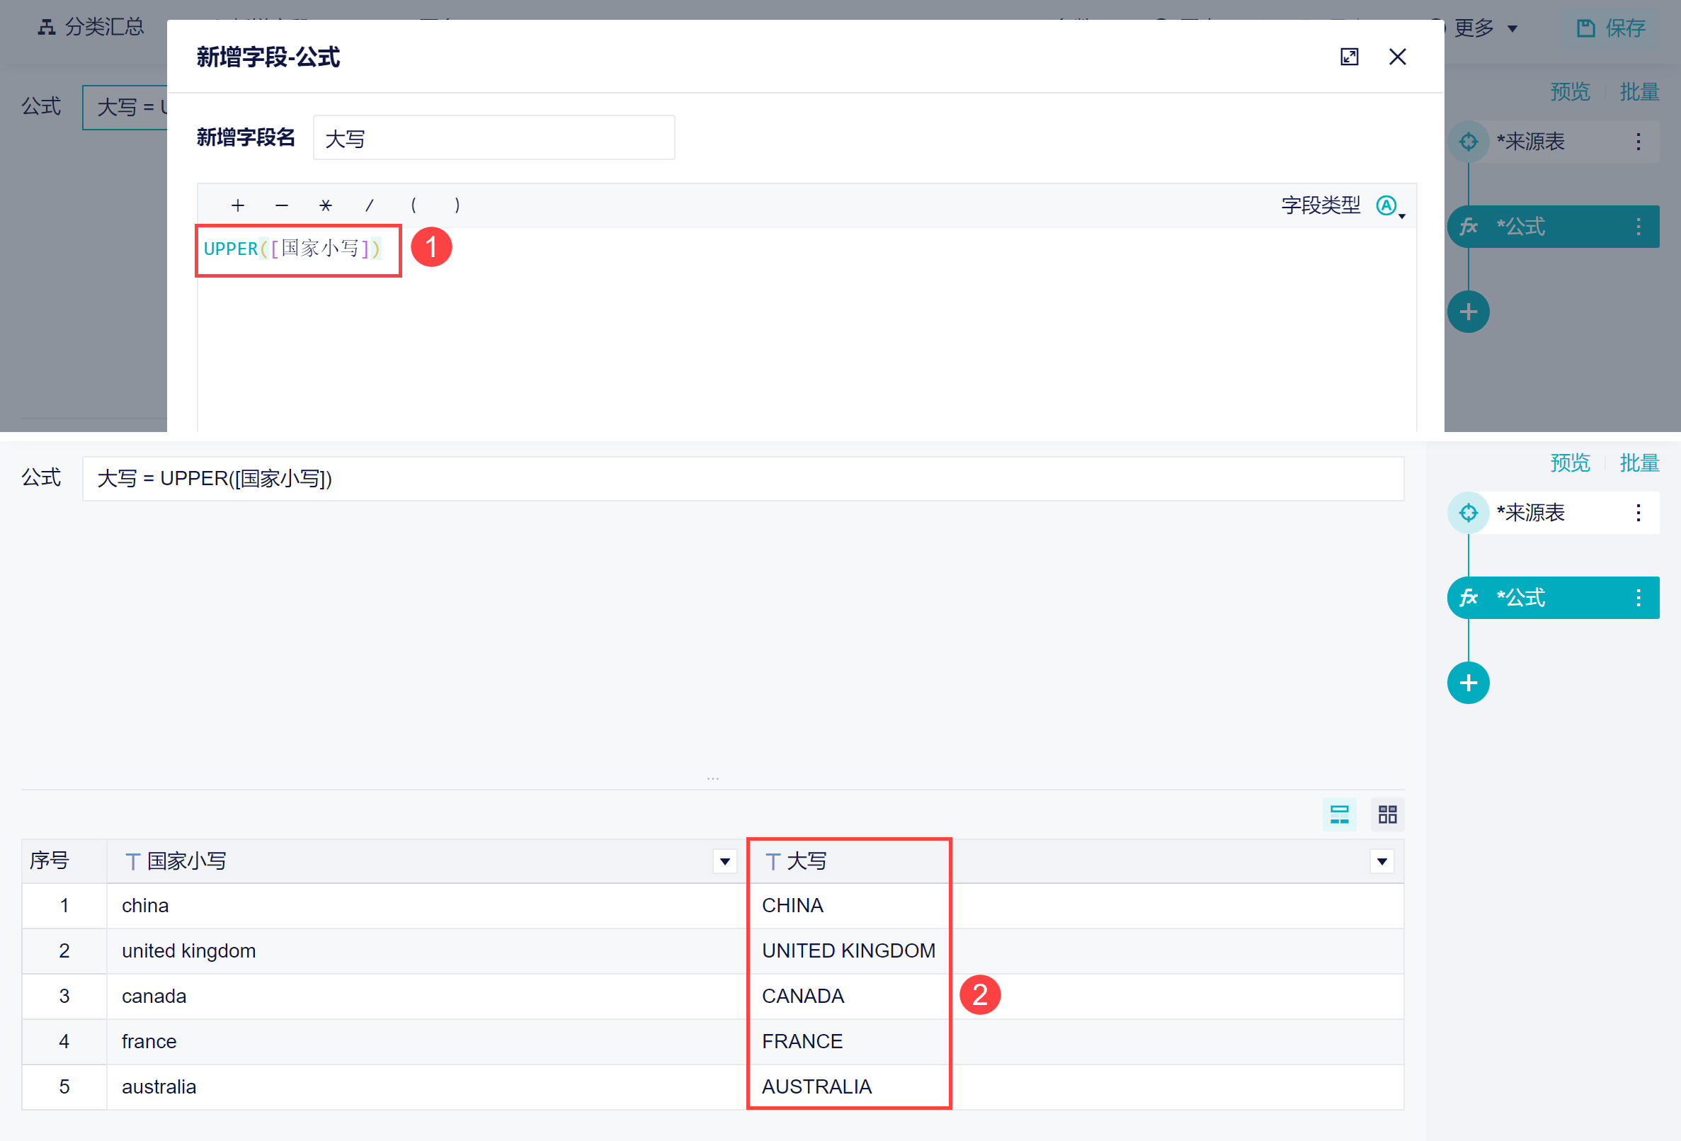1681x1141 pixels.
Task: Click the 新增字段名 input field
Action: click(x=494, y=137)
